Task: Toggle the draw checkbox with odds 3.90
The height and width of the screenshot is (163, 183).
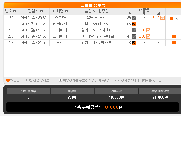Action: 148,30
